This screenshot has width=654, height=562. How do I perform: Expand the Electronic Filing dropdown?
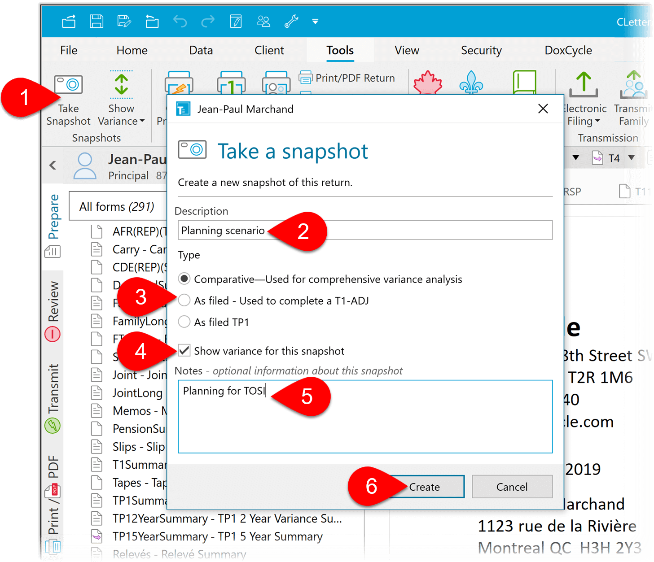pos(597,121)
